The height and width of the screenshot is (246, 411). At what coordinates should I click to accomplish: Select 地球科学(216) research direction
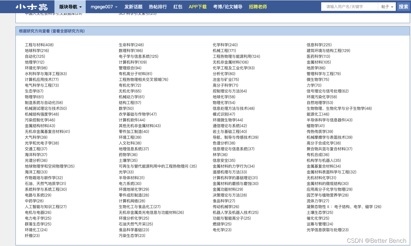[37, 51]
